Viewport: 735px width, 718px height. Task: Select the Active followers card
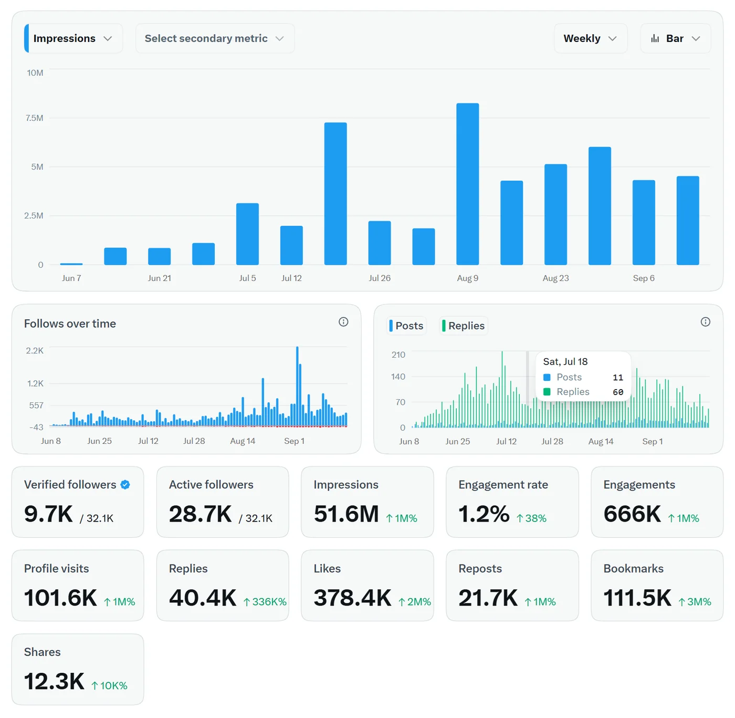coord(223,502)
